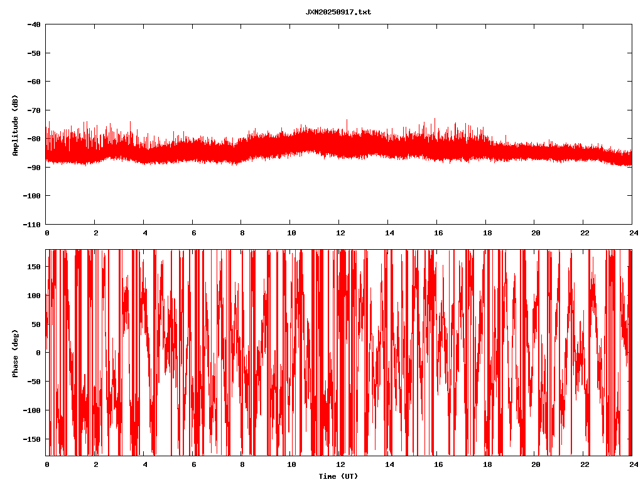Select the Amplitude (dB) axis label

15,125
